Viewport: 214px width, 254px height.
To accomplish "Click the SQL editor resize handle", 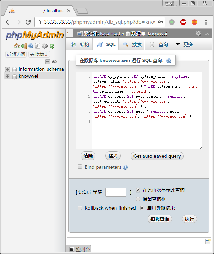I will (200, 147).
